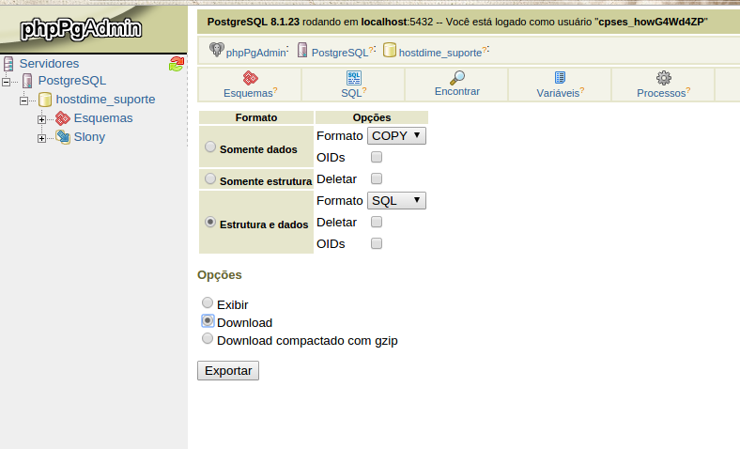
Task: Follow the phpPgAdmin breadcrumb link
Action: pos(255,53)
